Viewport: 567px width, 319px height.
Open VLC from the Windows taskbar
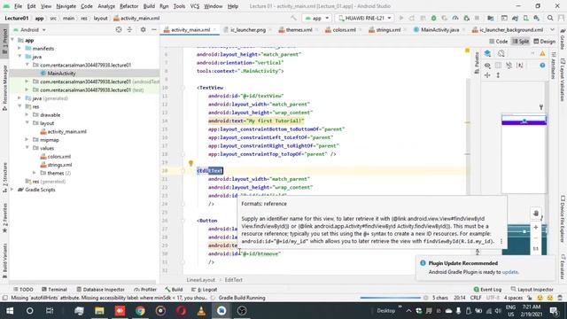click(201, 311)
